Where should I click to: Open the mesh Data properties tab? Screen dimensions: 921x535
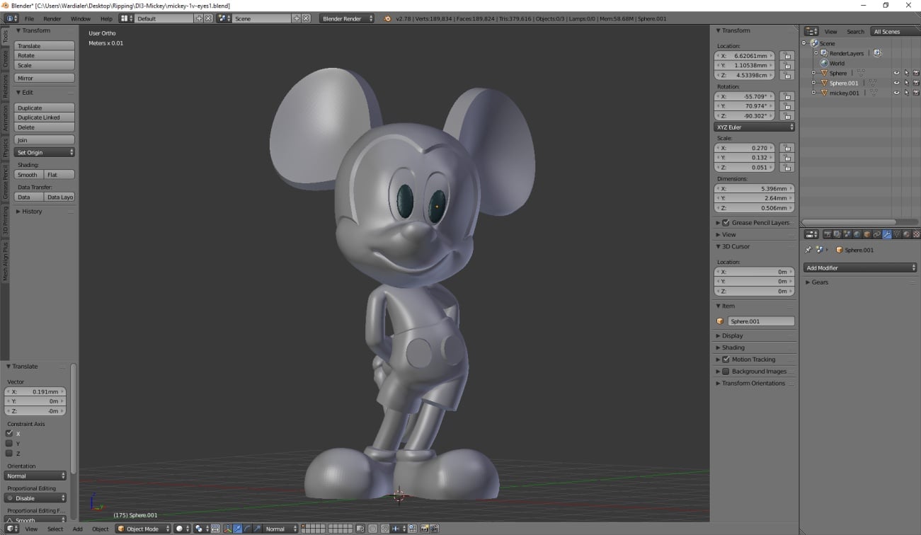pyautogui.click(x=897, y=234)
